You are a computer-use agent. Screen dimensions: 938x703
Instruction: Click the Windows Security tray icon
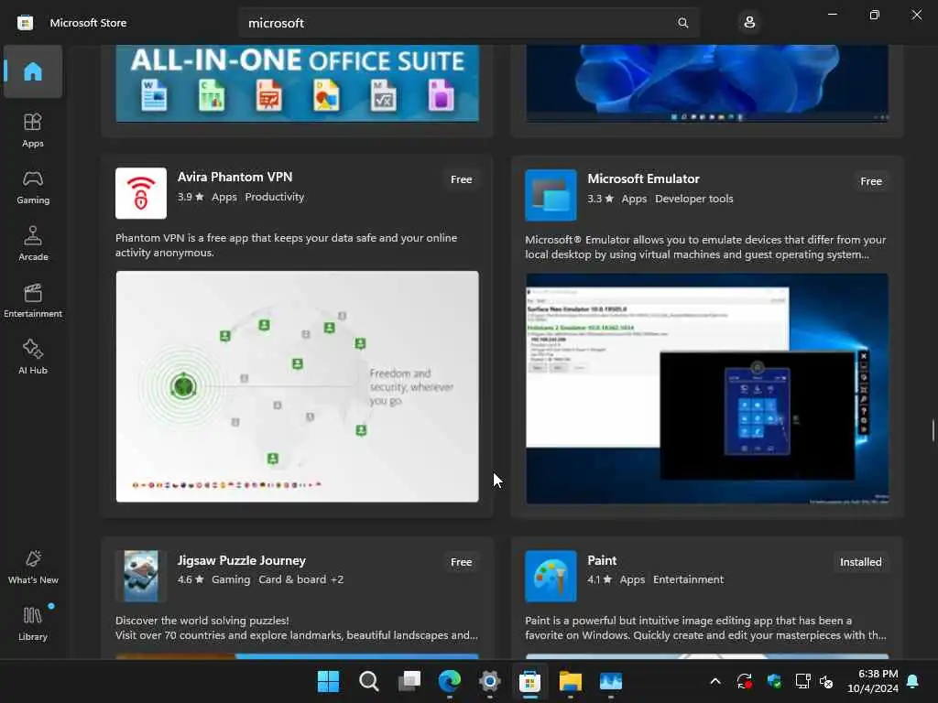pos(774,681)
